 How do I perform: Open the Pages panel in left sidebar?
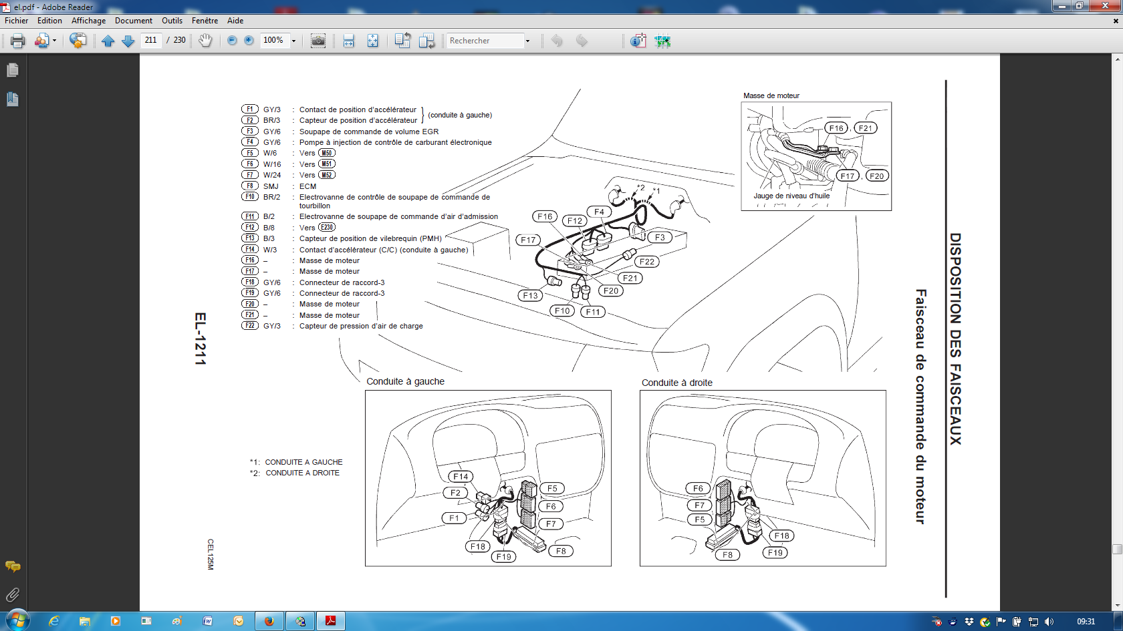[12, 70]
